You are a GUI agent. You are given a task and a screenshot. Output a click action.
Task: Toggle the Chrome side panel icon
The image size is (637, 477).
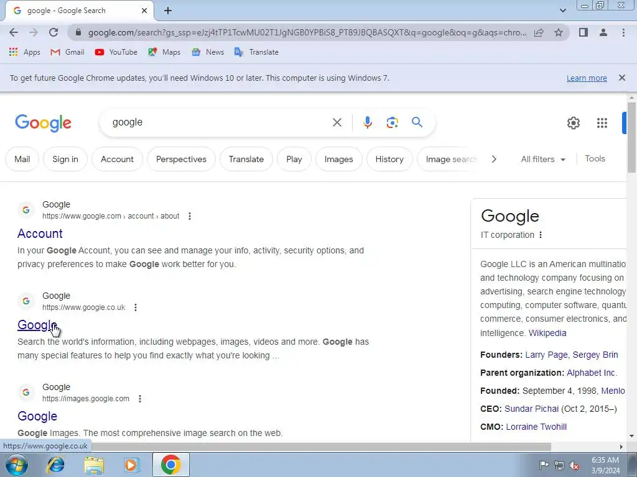[584, 32]
